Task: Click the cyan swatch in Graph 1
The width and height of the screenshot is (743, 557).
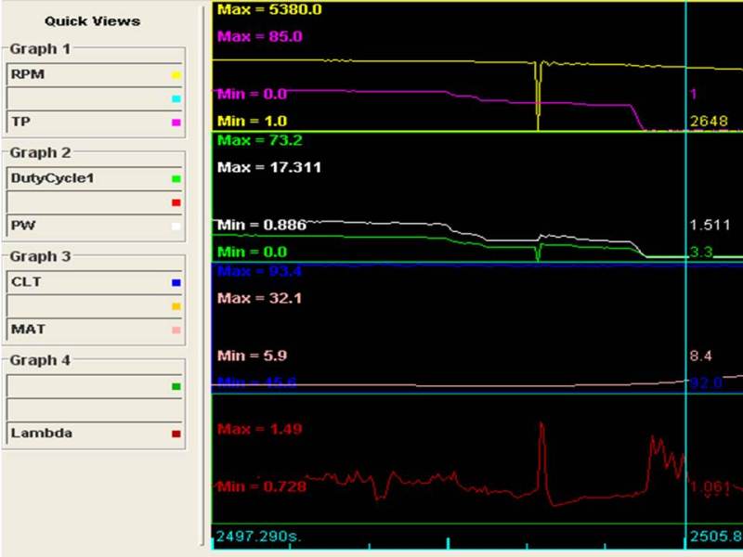Action: (x=176, y=98)
